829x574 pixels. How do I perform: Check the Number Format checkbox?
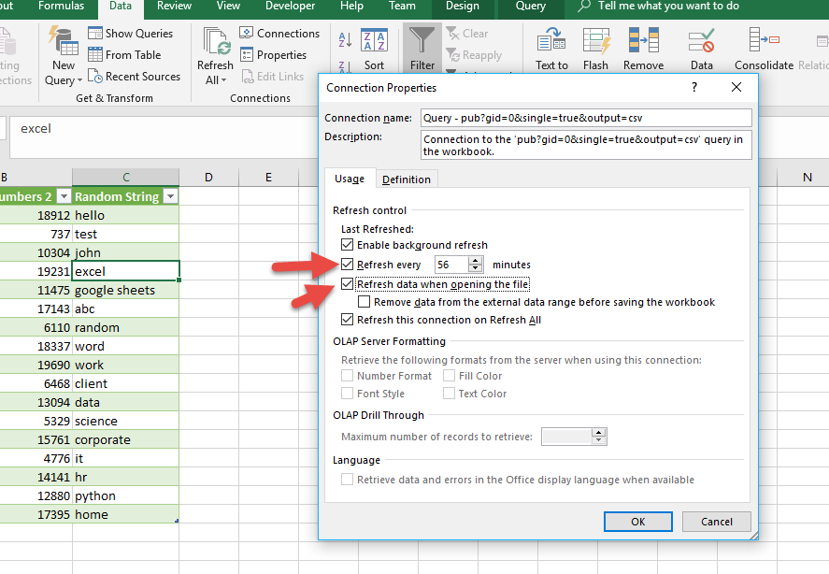point(347,376)
